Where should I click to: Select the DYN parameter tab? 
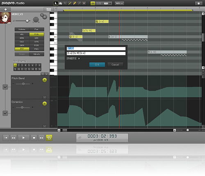coord(36,34)
